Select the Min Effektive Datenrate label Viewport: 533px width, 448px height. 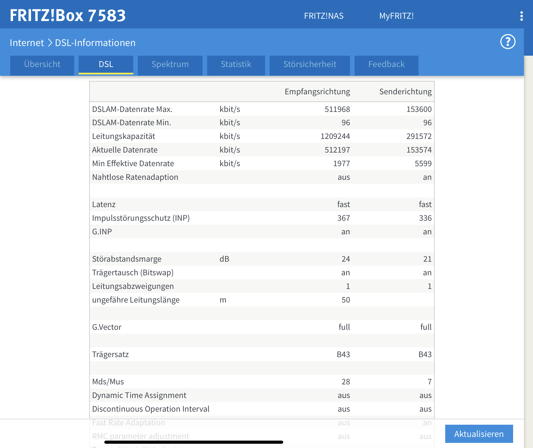pos(133,163)
